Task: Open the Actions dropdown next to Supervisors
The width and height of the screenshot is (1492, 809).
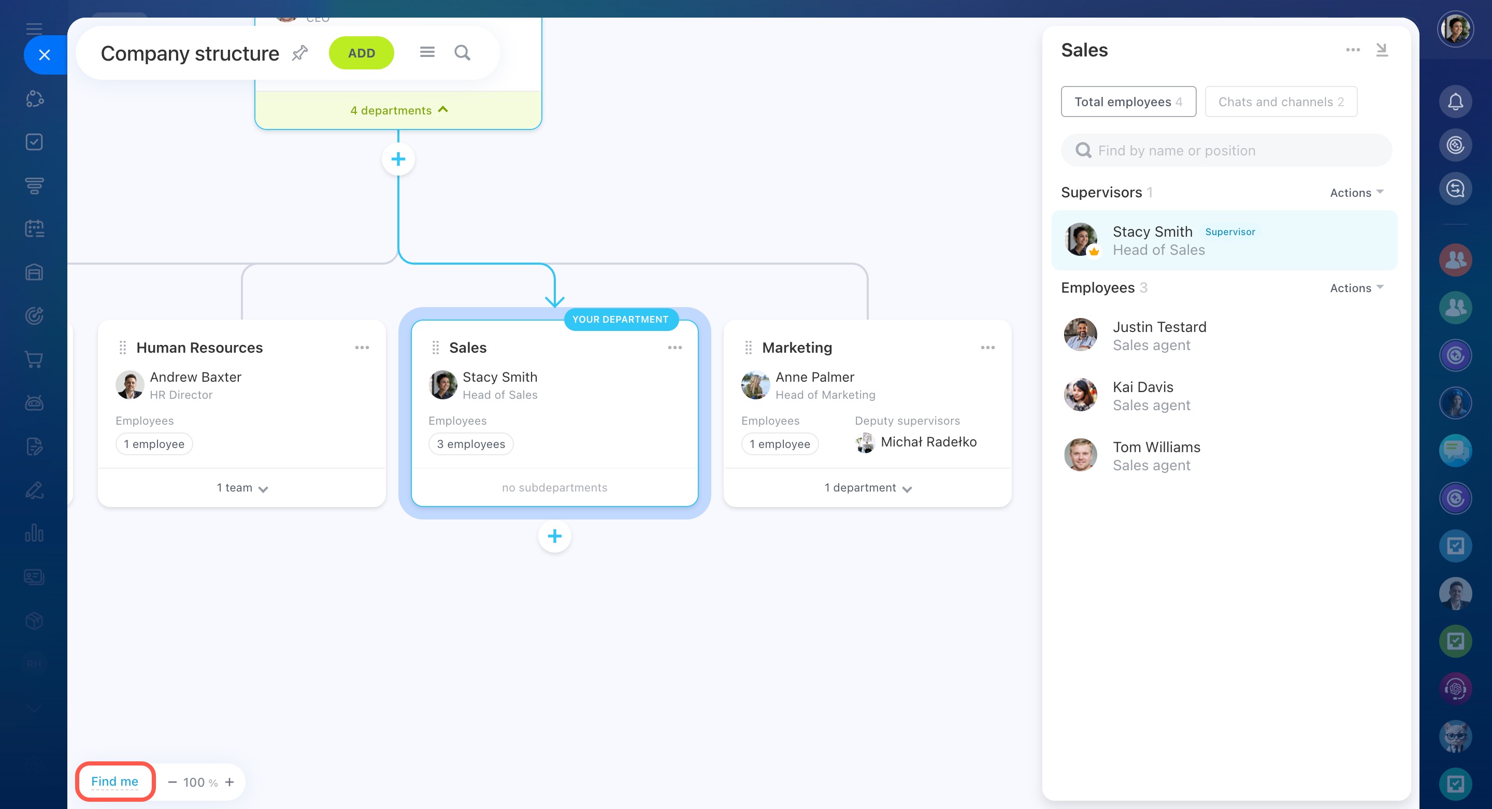Action: point(1356,193)
